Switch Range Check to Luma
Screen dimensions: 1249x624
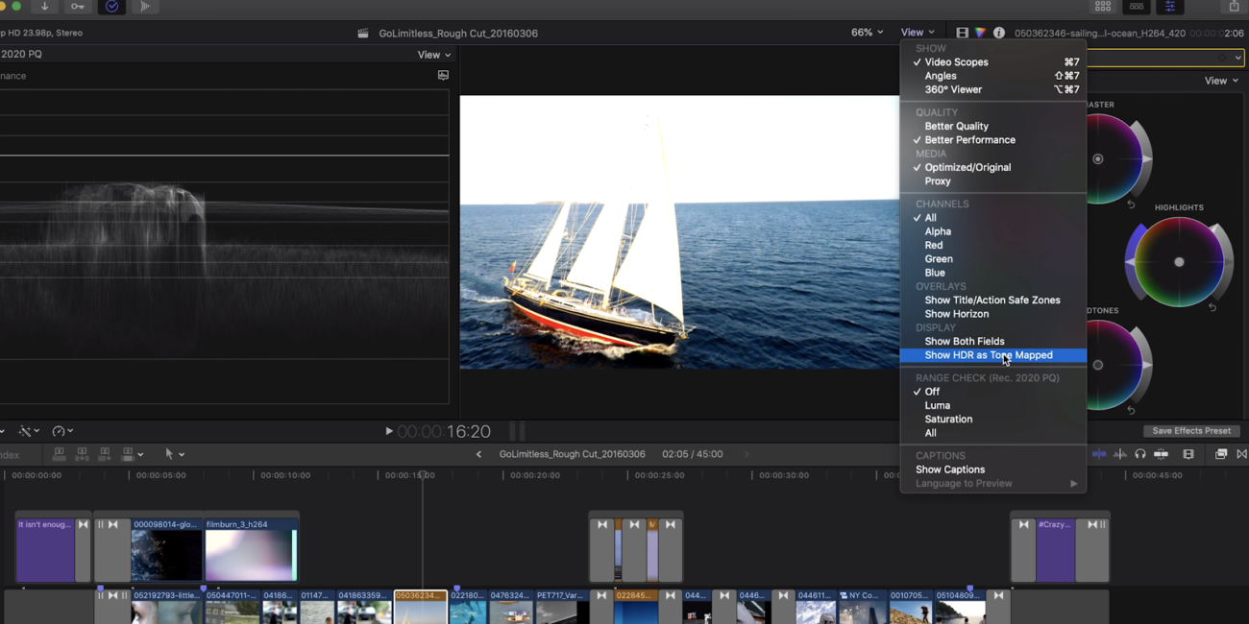pos(937,405)
